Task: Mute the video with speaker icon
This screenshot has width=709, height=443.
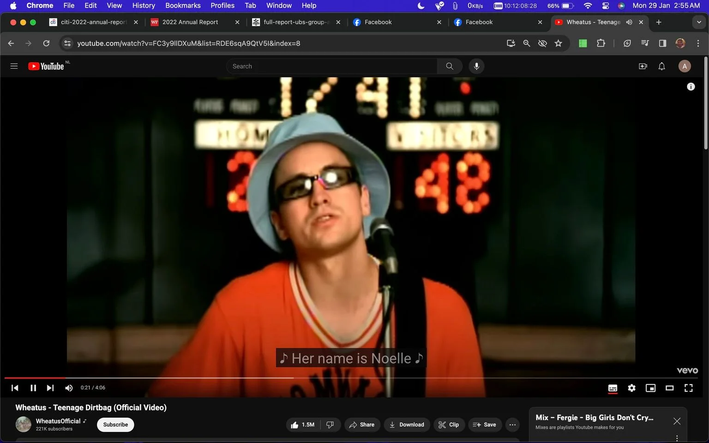Action: tap(69, 388)
